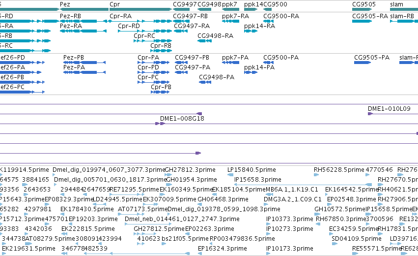The height and width of the screenshot is (256, 418).
Task: Click the Cpr-RA transcript
Action: pyautogui.click(x=141, y=21)
